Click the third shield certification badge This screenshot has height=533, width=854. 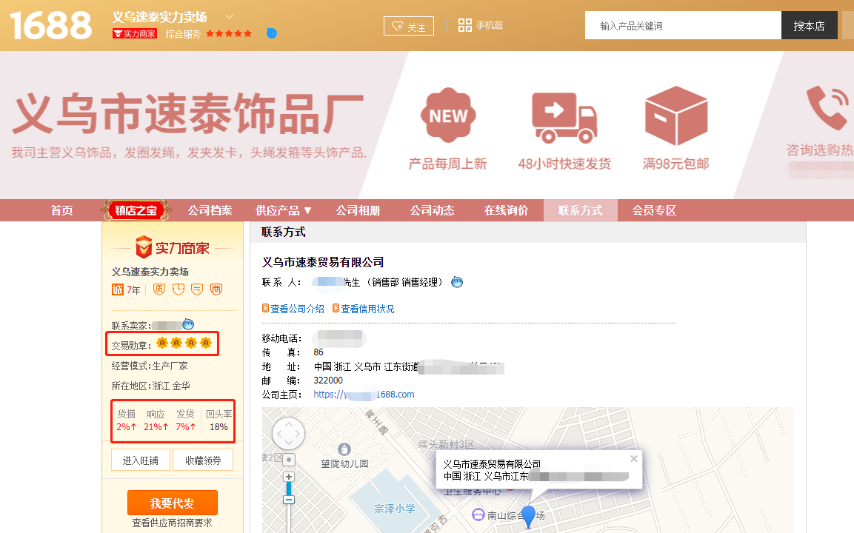(x=197, y=289)
